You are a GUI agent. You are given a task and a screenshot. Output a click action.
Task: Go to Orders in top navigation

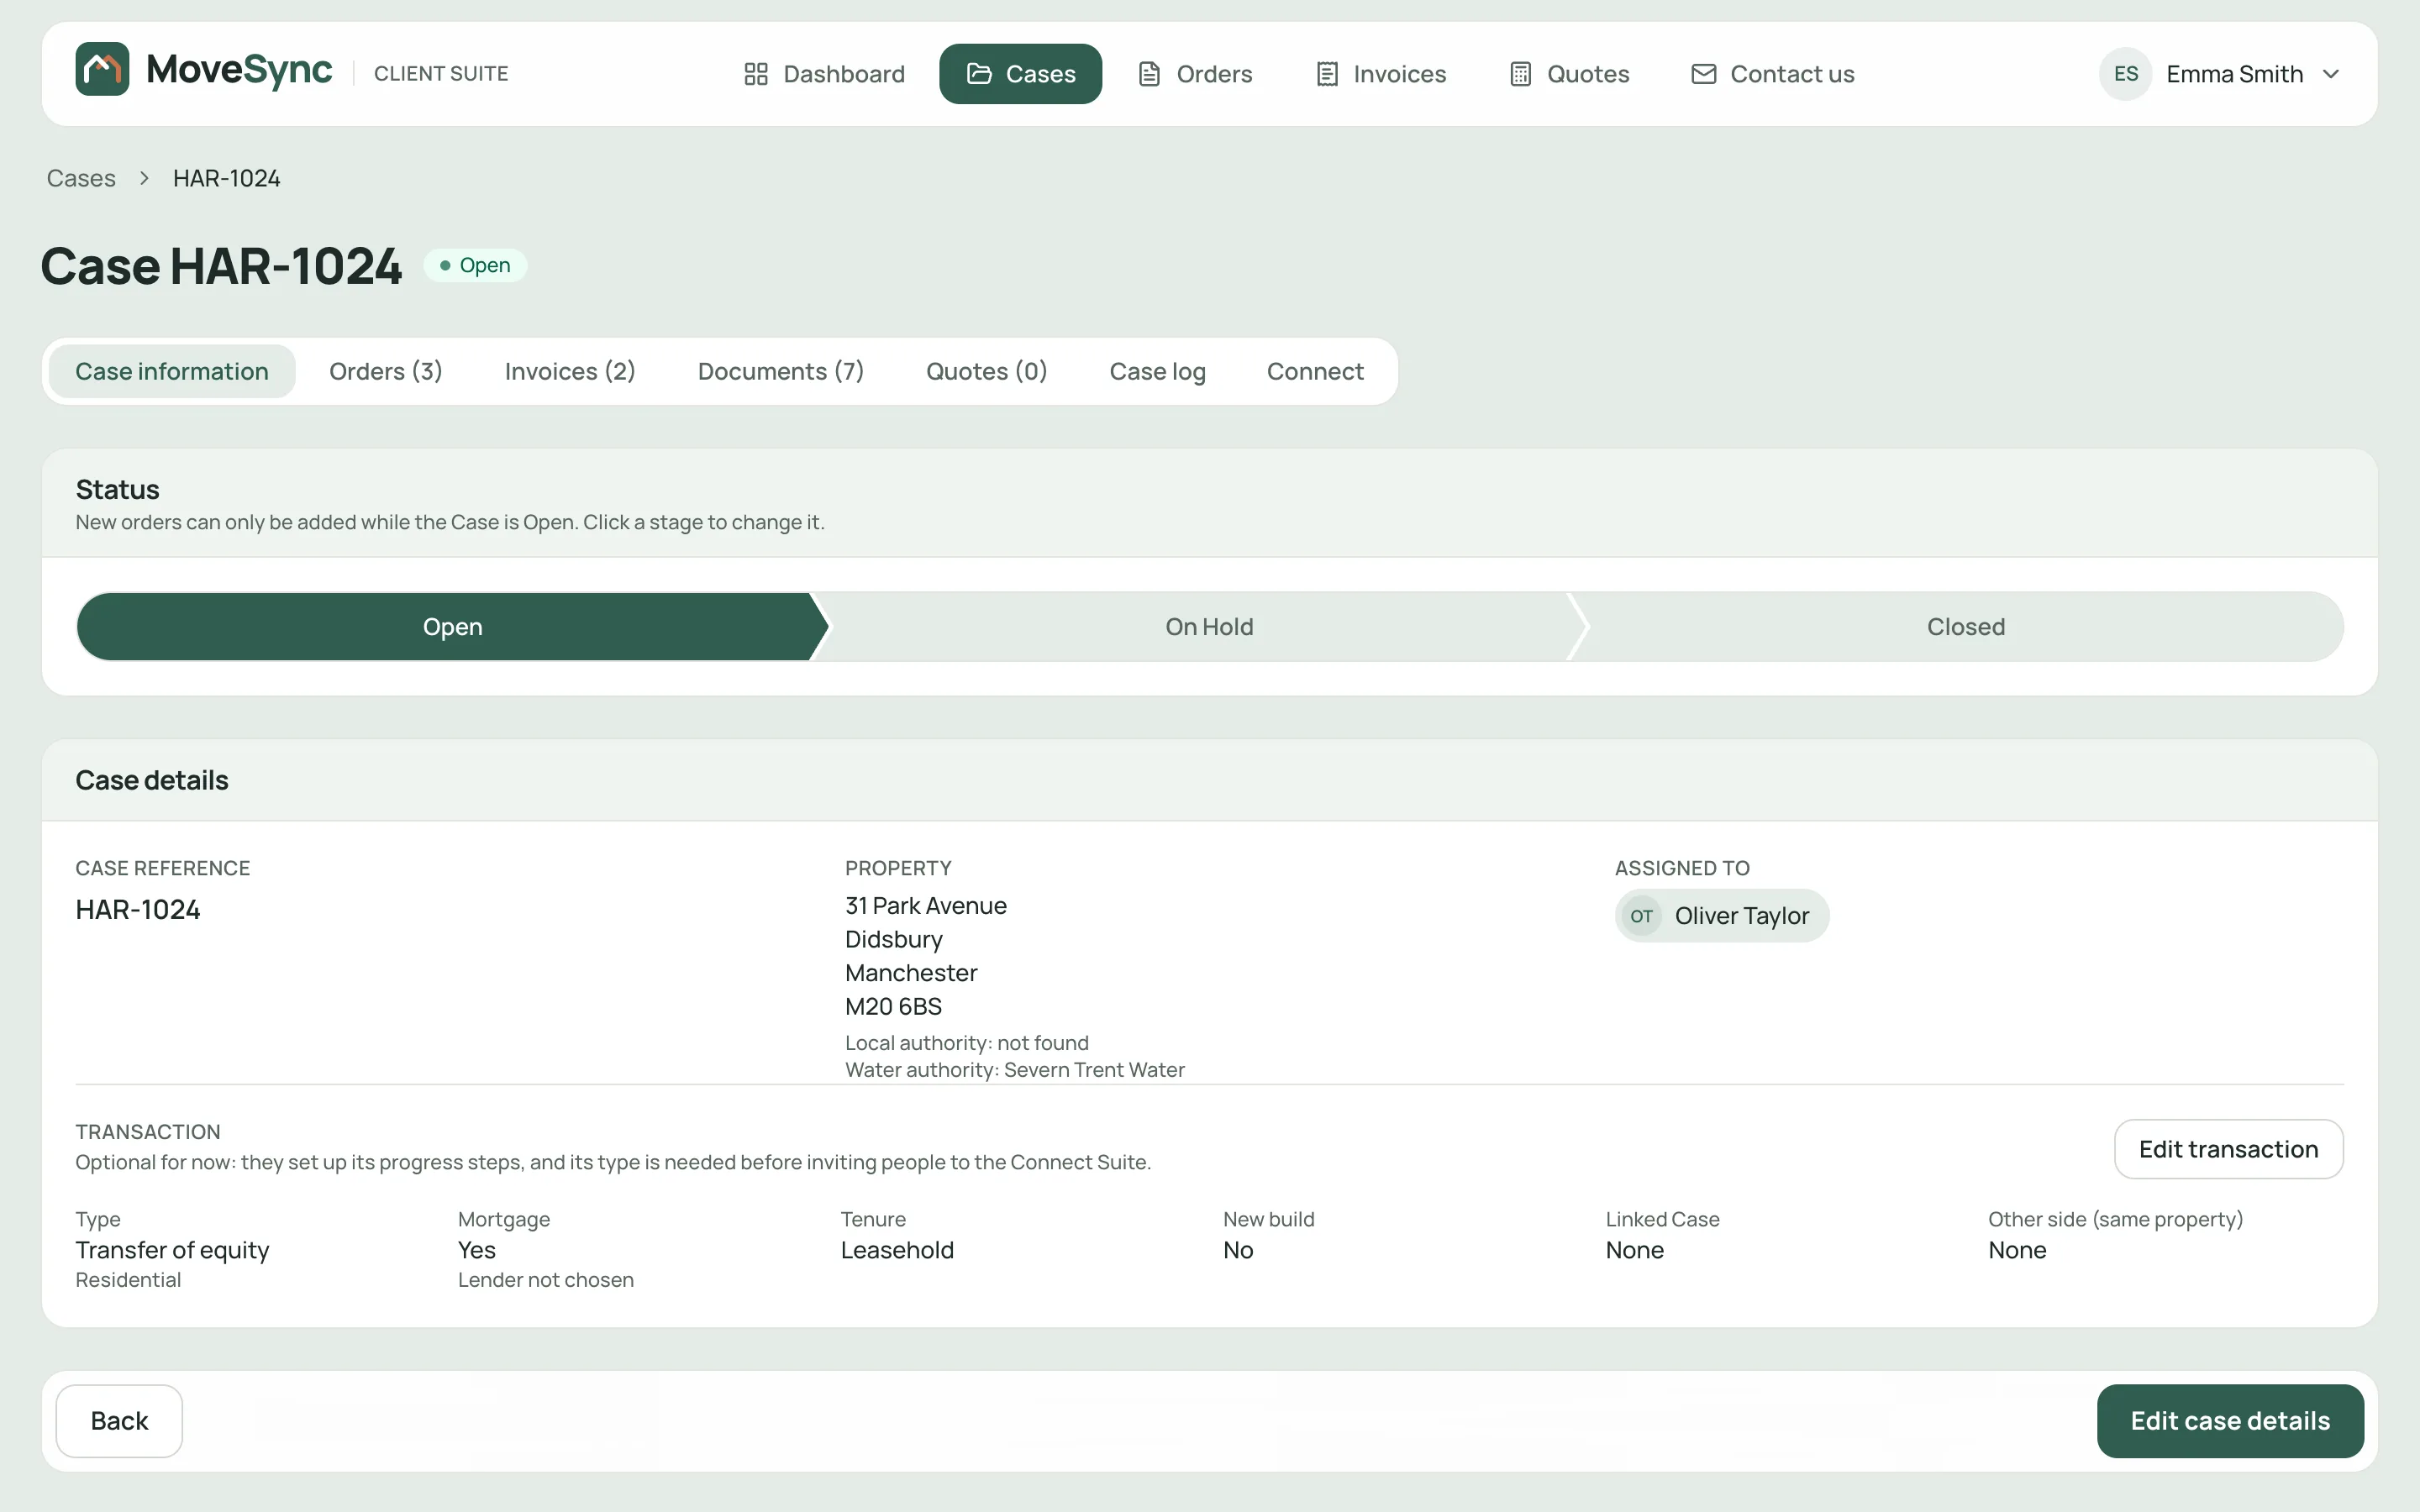click(1195, 74)
